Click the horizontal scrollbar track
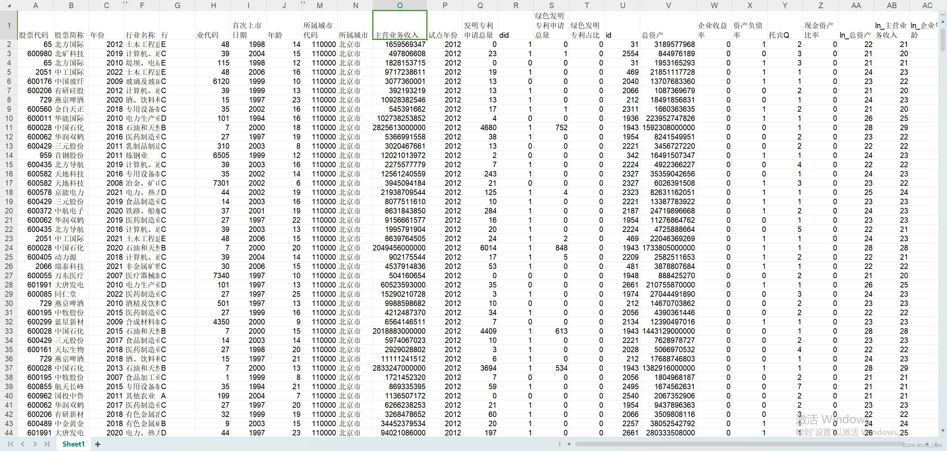The image size is (947, 451). [740, 444]
